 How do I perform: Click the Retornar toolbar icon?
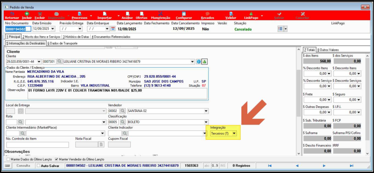click(x=12, y=14)
